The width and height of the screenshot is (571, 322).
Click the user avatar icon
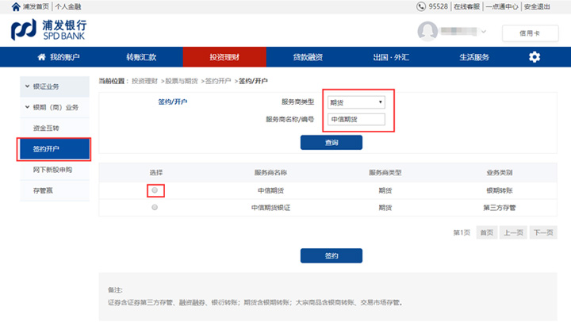pyautogui.click(x=428, y=32)
